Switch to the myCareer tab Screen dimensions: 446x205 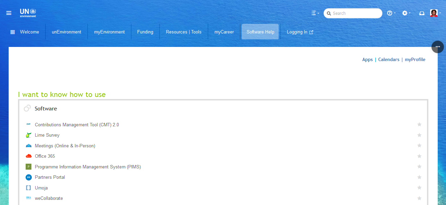[224, 32]
